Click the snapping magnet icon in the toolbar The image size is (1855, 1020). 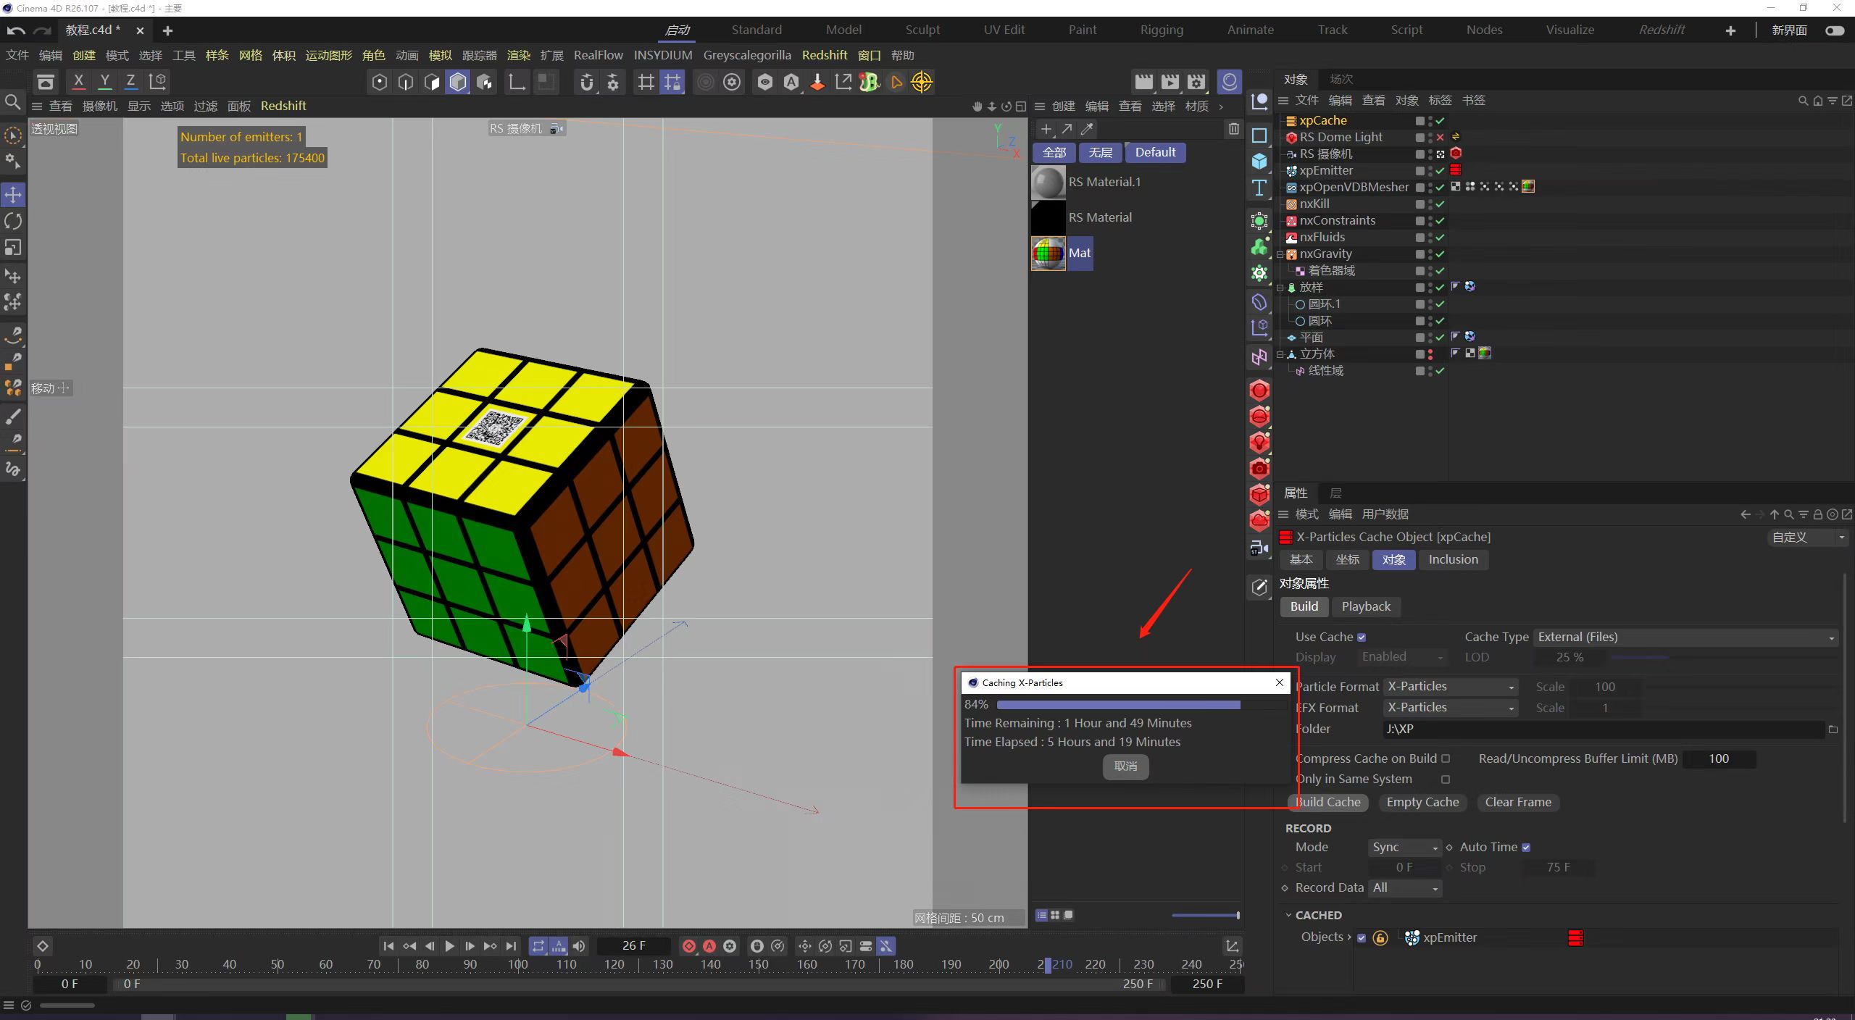click(x=586, y=82)
